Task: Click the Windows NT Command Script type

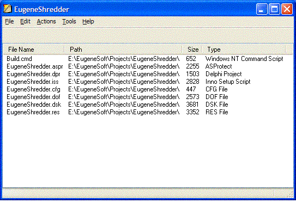Action: 244,59
